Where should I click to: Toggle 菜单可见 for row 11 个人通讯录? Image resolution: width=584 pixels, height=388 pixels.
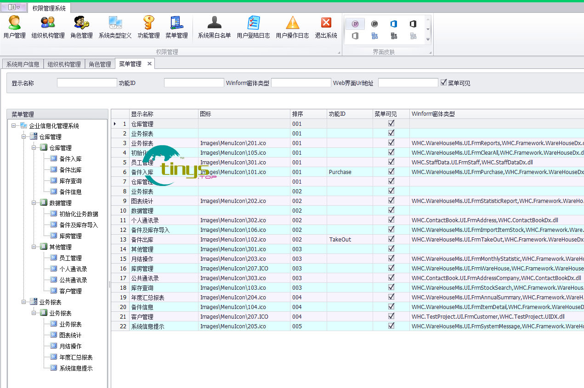coord(391,220)
